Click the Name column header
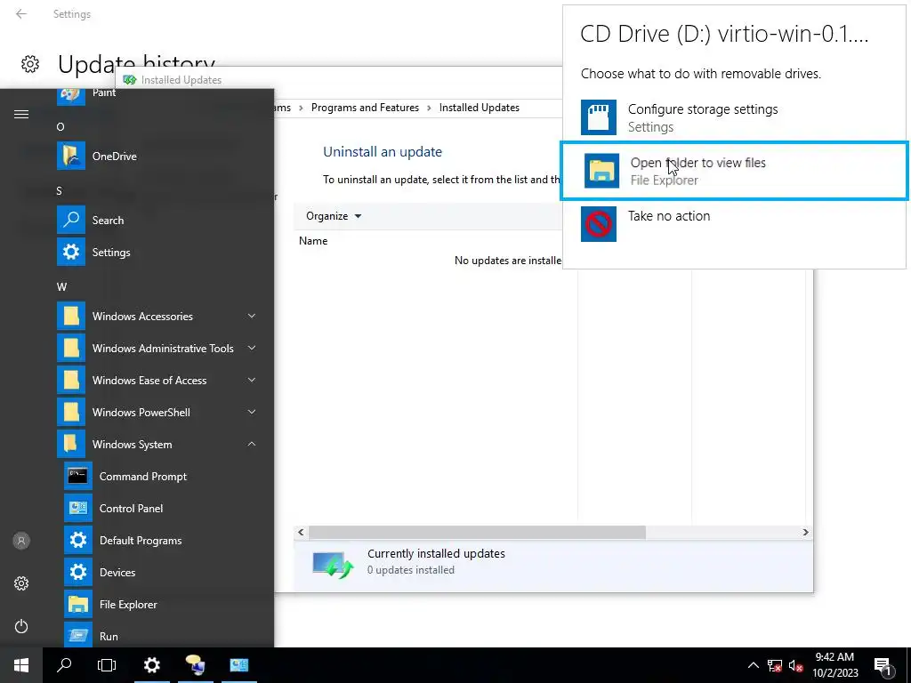The image size is (911, 683). [313, 241]
